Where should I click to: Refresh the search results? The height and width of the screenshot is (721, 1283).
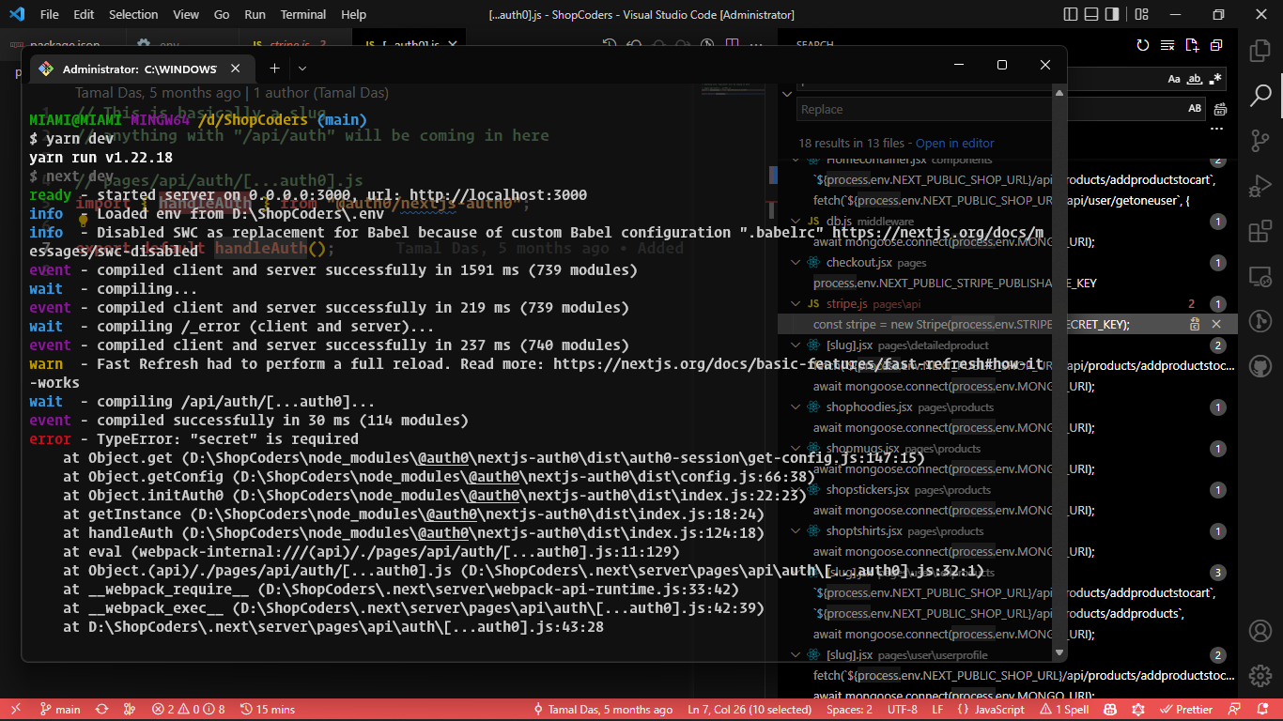click(x=1143, y=45)
